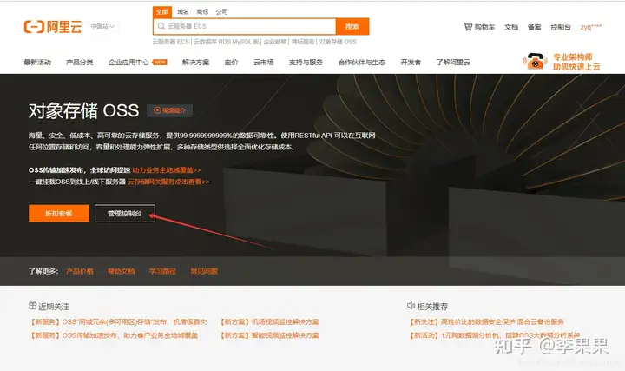The image size is (625, 371).
Task: Click the orange 折扣套餐 button
Action: pos(59,214)
